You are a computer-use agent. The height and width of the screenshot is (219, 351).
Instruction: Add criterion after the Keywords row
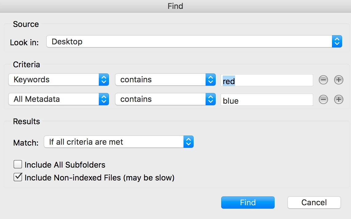coord(338,80)
